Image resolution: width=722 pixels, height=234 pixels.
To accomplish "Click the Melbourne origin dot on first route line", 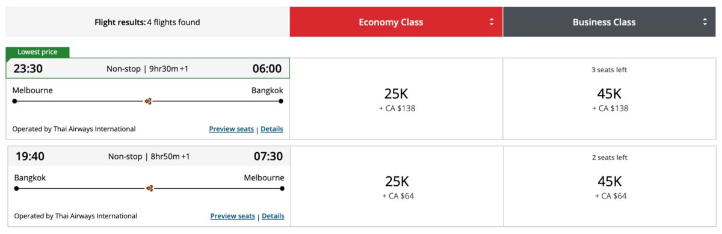I will [14, 101].
